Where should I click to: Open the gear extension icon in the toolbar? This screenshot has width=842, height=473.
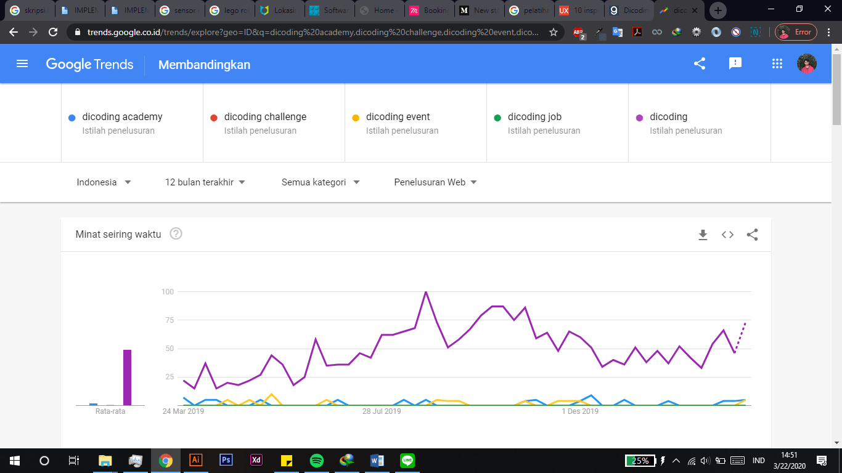click(x=697, y=32)
